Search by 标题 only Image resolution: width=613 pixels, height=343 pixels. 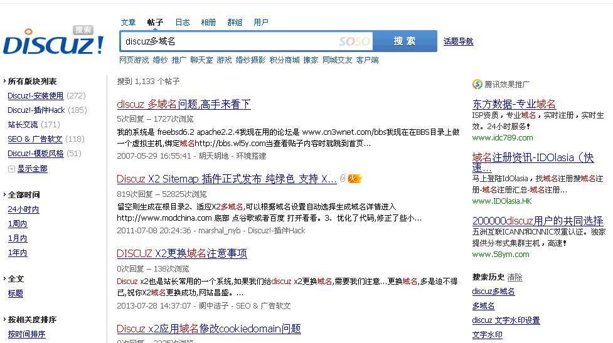point(15,293)
